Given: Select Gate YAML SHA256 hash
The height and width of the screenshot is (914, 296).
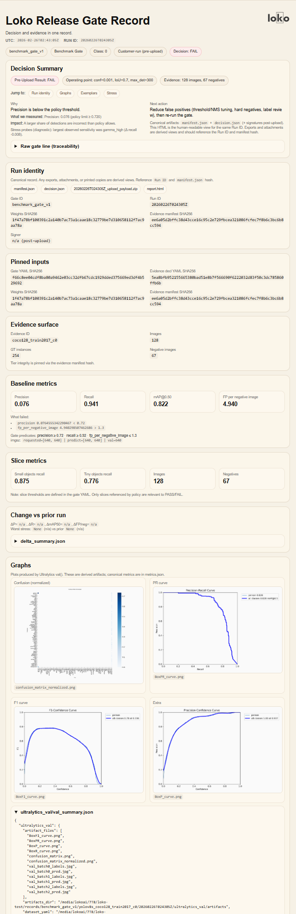Looking at the screenshot, I should point(78,280).
